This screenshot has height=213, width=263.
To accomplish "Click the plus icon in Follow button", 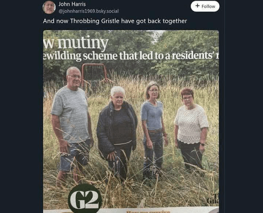I will 197,6.
